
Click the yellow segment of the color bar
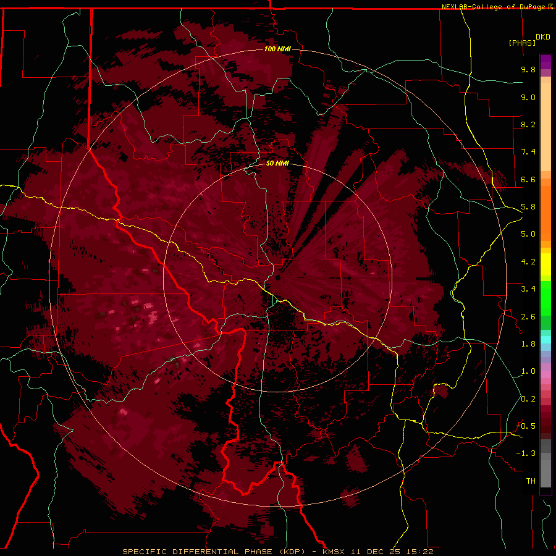(x=545, y=264)
